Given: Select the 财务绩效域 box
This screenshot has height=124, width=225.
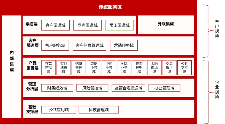Looking at the screenshot, I should point(57,88).
